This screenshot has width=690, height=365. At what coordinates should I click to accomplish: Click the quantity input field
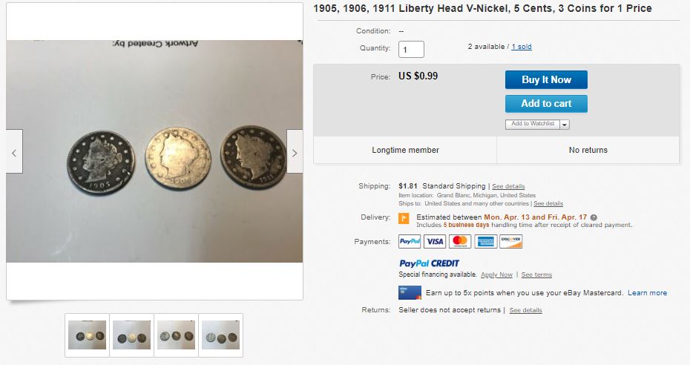coord(412,49)
